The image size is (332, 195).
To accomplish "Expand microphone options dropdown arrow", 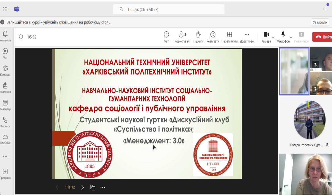I will (x=291, y=37).
